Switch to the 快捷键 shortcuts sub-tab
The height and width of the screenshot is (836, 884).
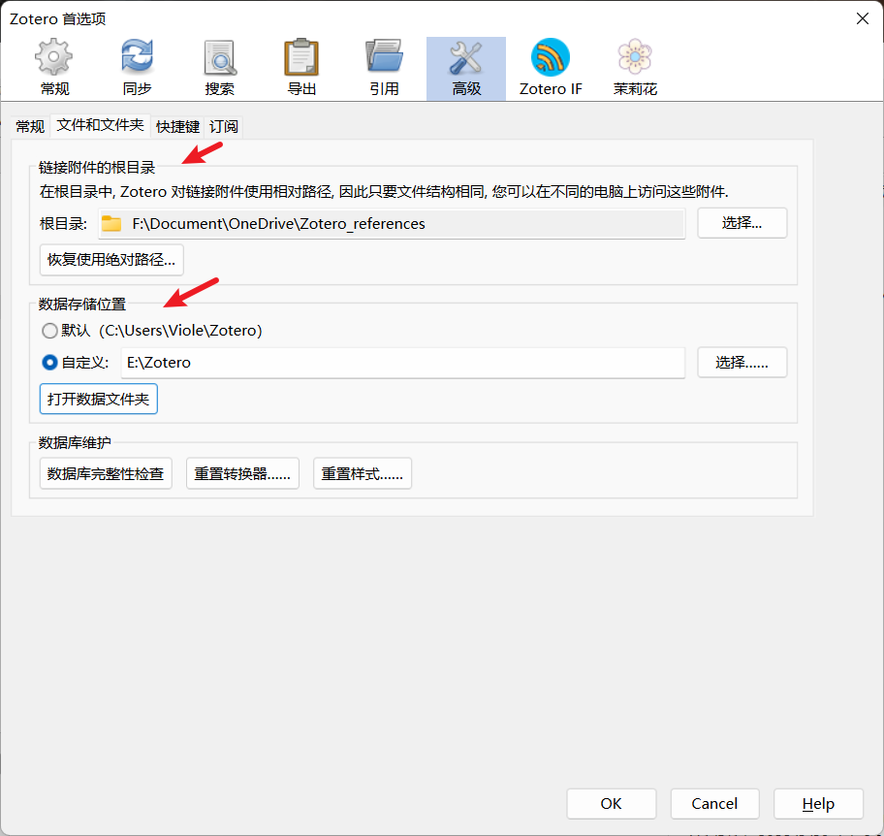177,126
